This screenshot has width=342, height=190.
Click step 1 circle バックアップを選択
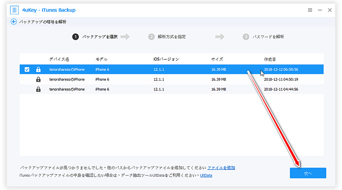tap(75, 37)
